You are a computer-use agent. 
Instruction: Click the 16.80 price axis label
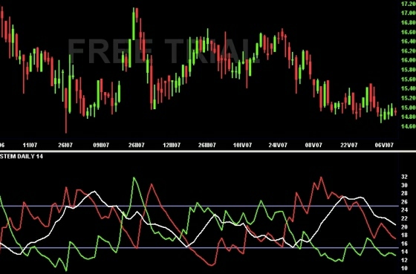click(x=409, y=22)
